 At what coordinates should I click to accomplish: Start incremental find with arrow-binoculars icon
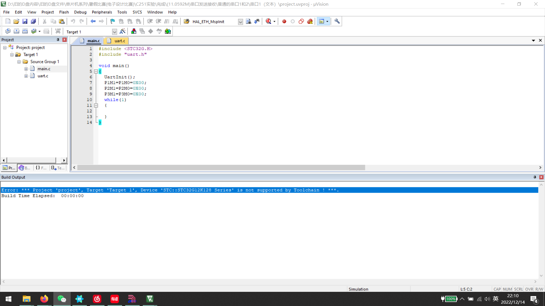[x=257, y=21]
